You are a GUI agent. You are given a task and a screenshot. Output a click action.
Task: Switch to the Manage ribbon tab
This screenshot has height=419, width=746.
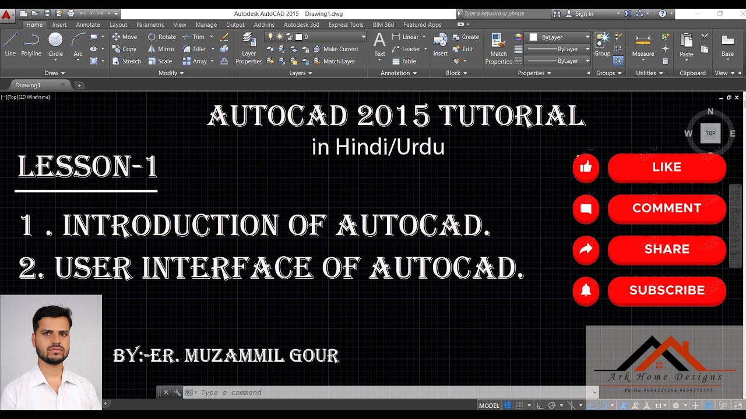pyautogui.click(x=206, y=25)
